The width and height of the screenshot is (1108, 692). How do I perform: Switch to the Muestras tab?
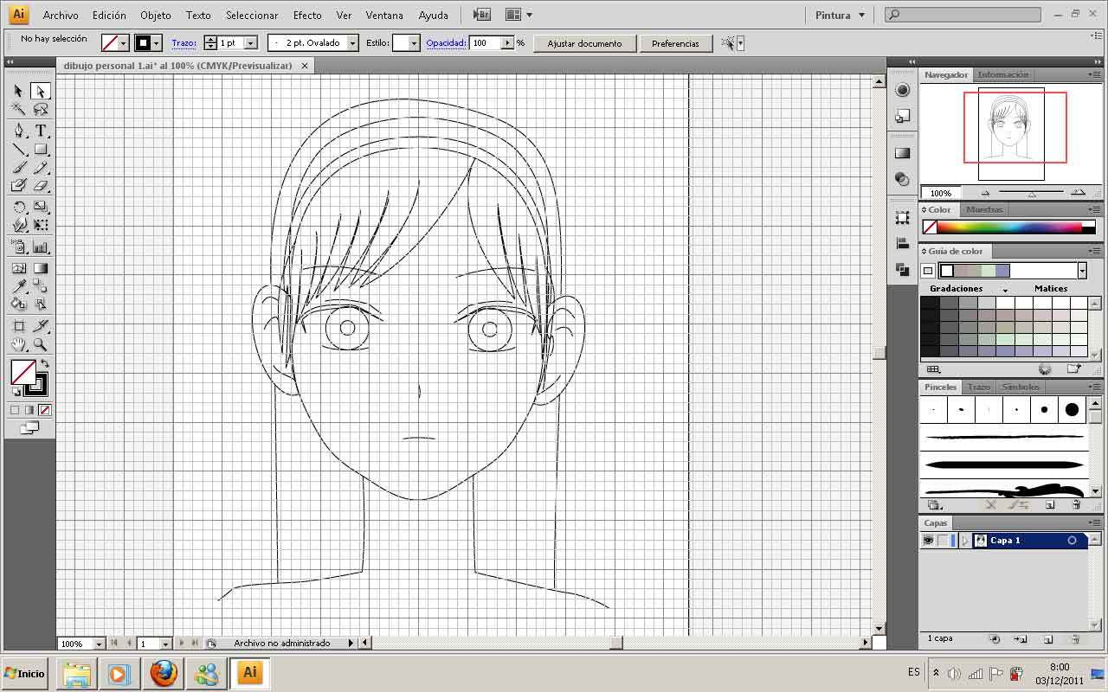tap(984, 209)
